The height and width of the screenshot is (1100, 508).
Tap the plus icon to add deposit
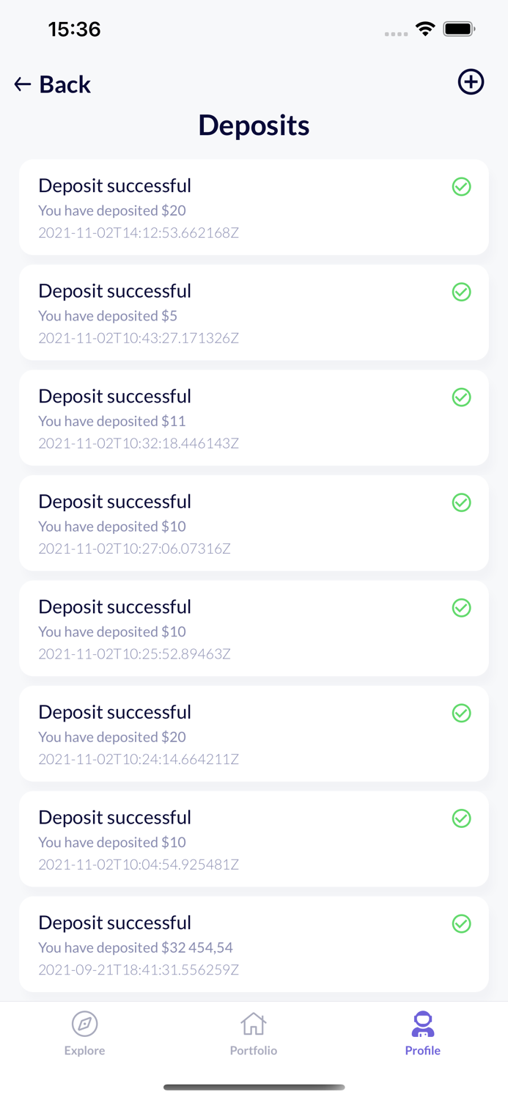471,82
